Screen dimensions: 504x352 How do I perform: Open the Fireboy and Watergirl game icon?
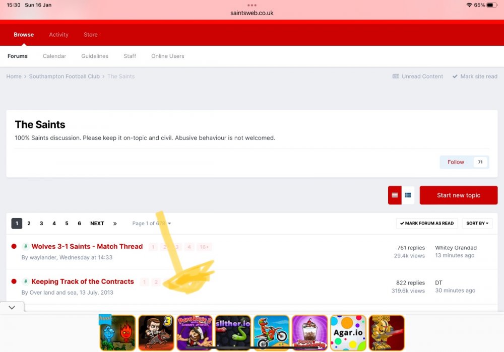[117, 332]
